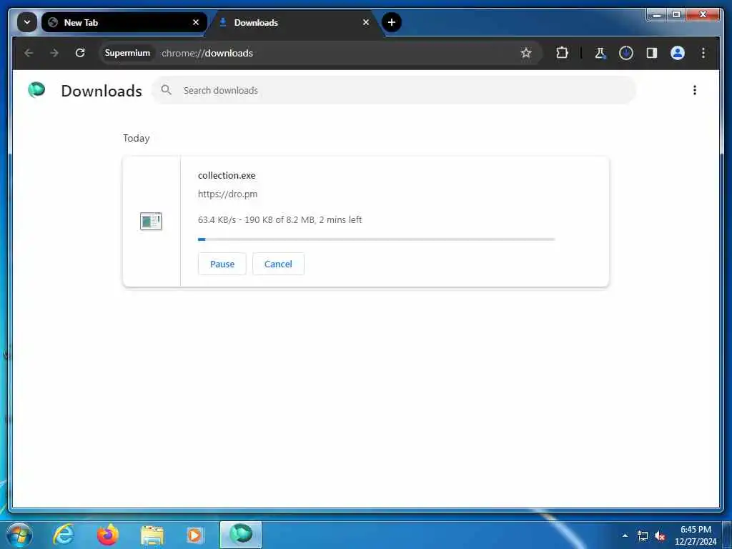The width and height of the screenshot is (732, 549).
Task: Close the Downloads tab
Action: point(366,22)
